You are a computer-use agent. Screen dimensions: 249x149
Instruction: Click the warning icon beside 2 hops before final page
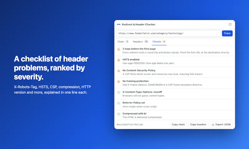point(119,49)
